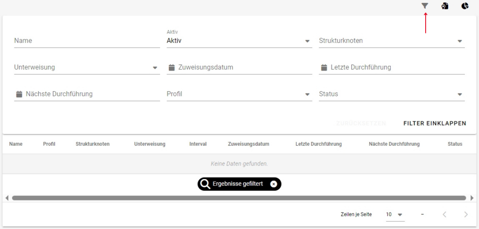Click the funnel filter icon
This screenshot has height=229, width=479.
point(425,6)
